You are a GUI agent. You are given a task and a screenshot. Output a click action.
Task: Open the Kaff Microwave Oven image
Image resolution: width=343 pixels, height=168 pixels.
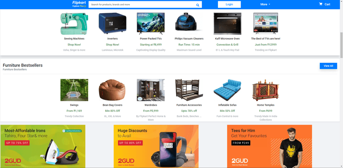227,24
